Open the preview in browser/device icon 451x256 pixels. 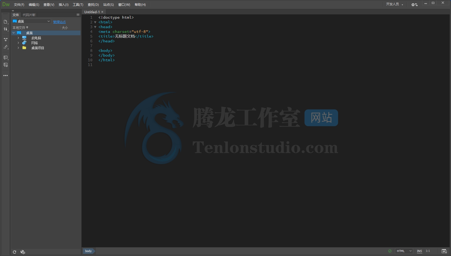(x=444, y=251)
